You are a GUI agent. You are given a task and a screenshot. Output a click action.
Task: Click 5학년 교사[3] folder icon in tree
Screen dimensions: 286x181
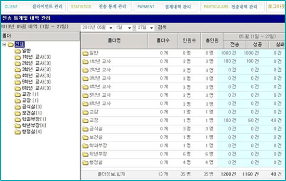[x=17, y=82]
